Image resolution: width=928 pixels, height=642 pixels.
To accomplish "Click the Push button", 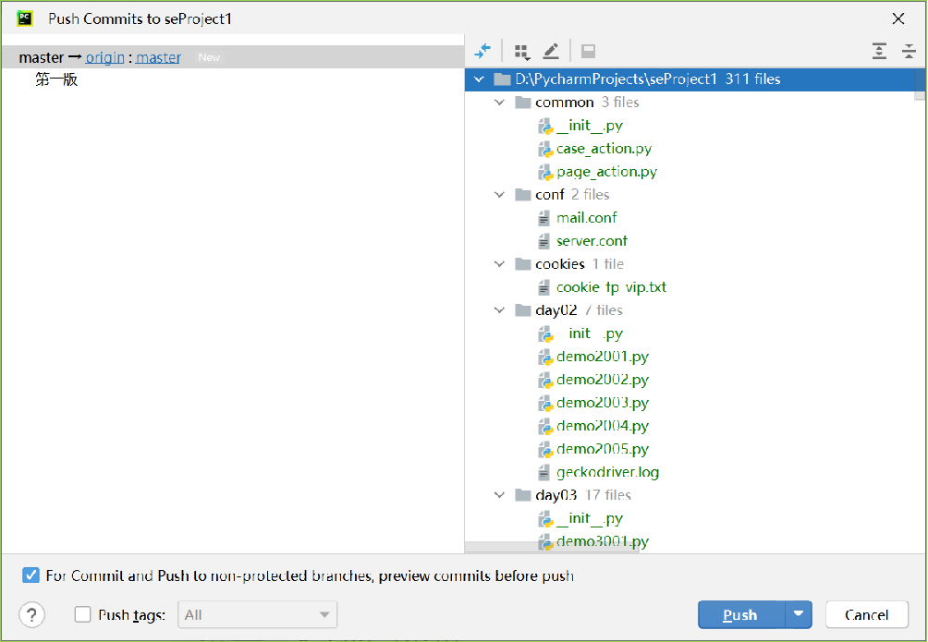I will pyautogui.click(x=741, y=615).
